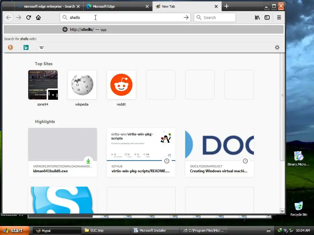
Task: Search shells with DuckDuckGo icon
Action: pos(10,47)
